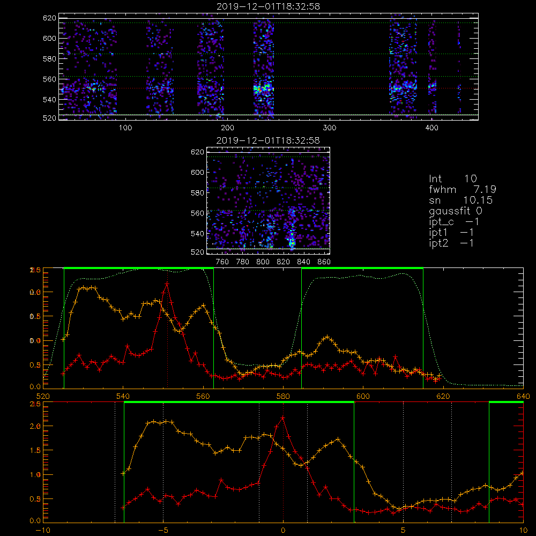Click x-axis label 800 on middle image

263,262
